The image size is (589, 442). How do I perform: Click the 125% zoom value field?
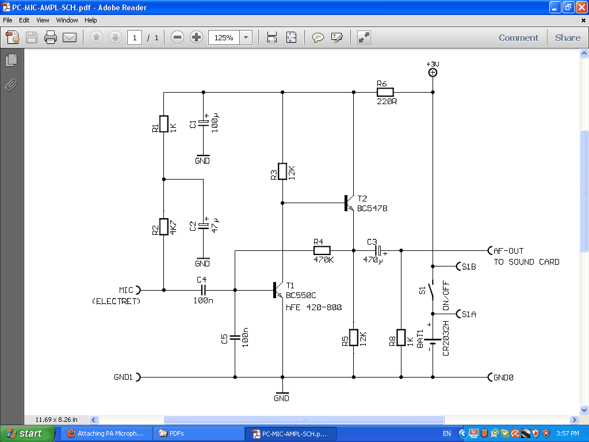tap(224, 37)
